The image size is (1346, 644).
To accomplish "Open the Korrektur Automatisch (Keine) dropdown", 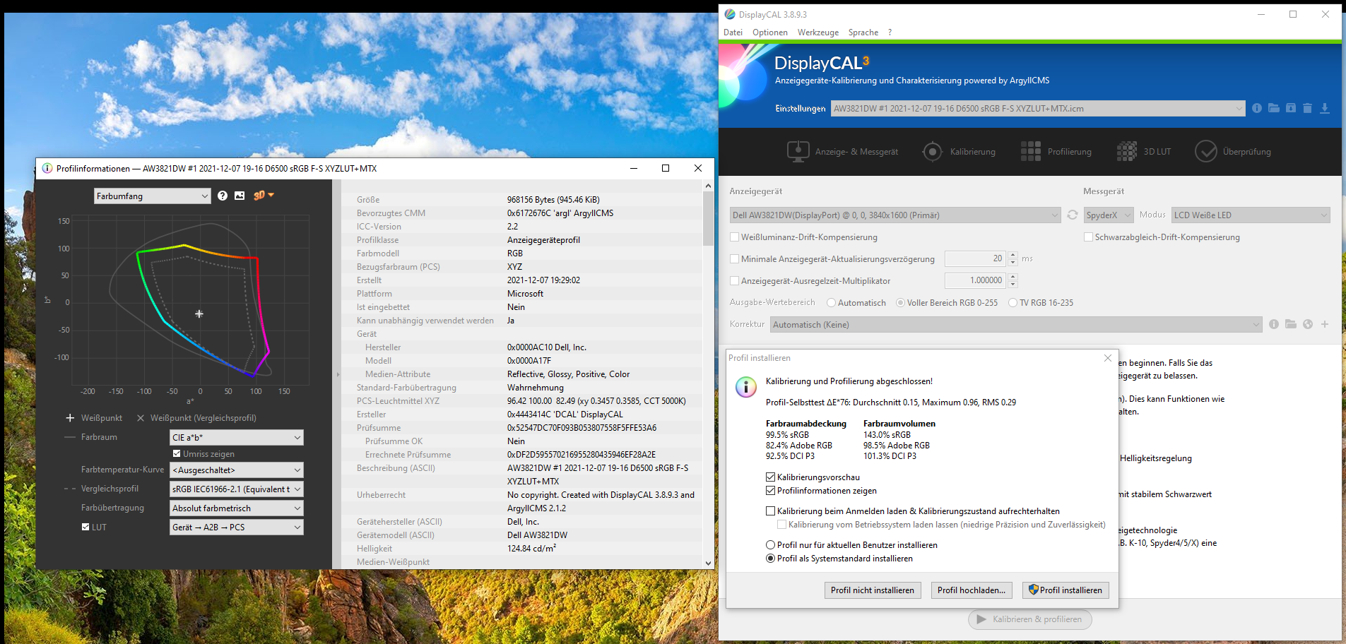I will point(1016,324).
